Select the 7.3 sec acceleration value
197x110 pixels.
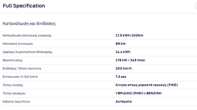coord(121,77)
